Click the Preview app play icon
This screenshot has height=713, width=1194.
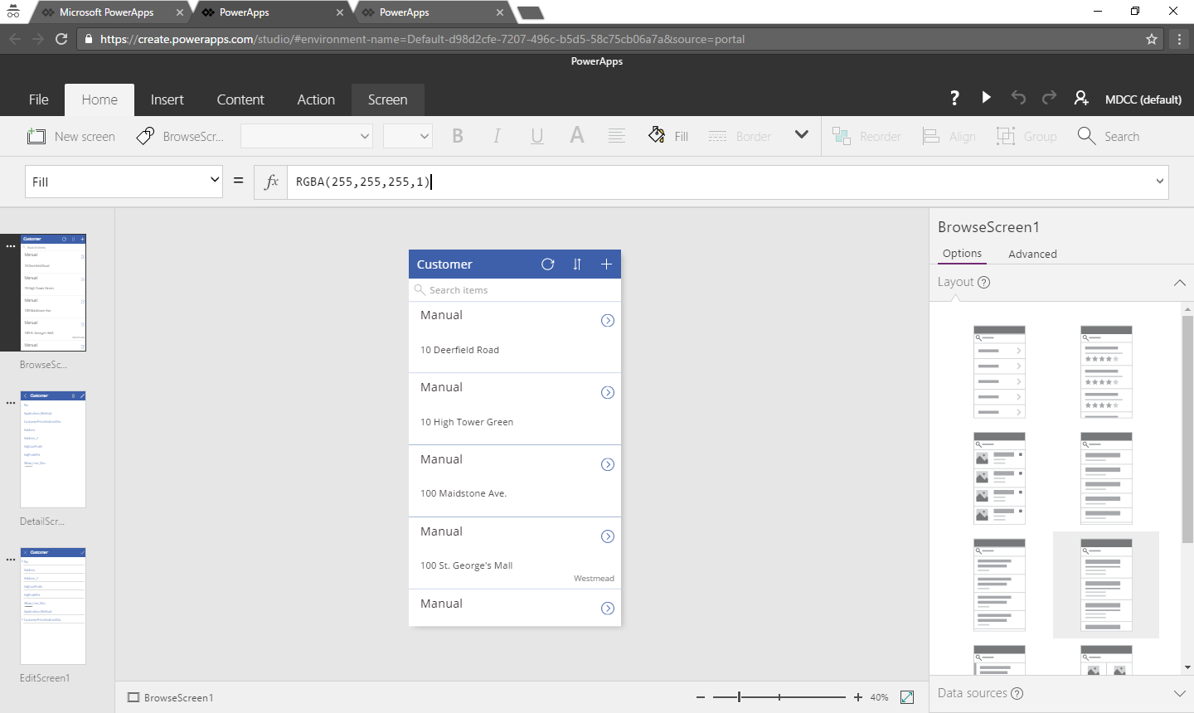[x=986, y=98]
